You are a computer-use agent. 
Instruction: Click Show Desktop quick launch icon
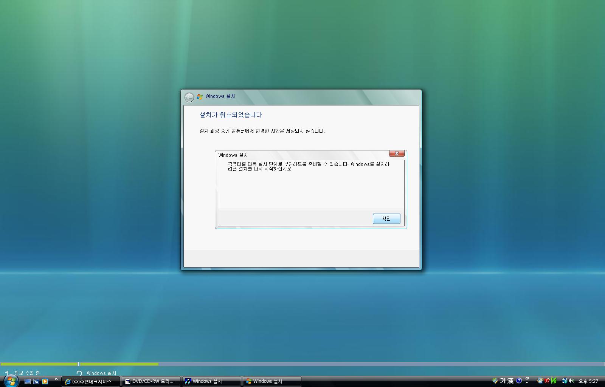28,381
